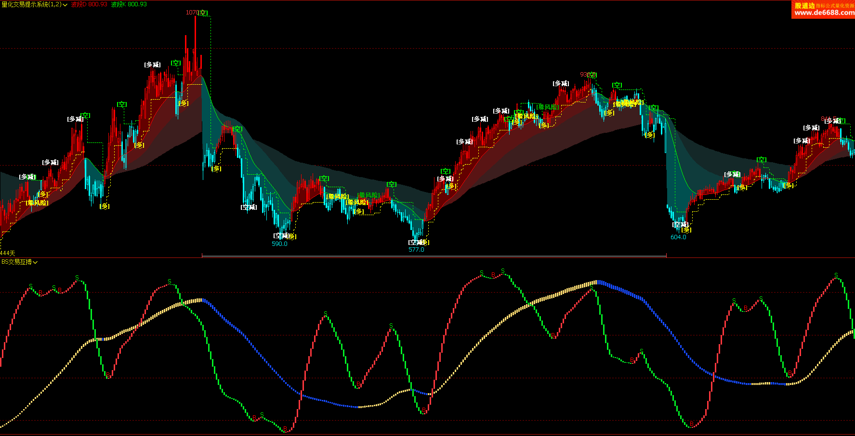The height and width of the screenshot is (436, 855).
Task: Click the 604.0 low price label
Action: pyautogui.click(x=678, y=237)
